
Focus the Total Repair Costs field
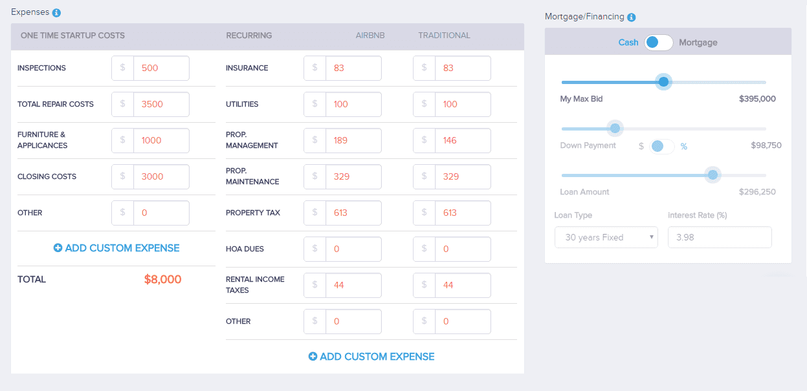(x=160, y=104)
